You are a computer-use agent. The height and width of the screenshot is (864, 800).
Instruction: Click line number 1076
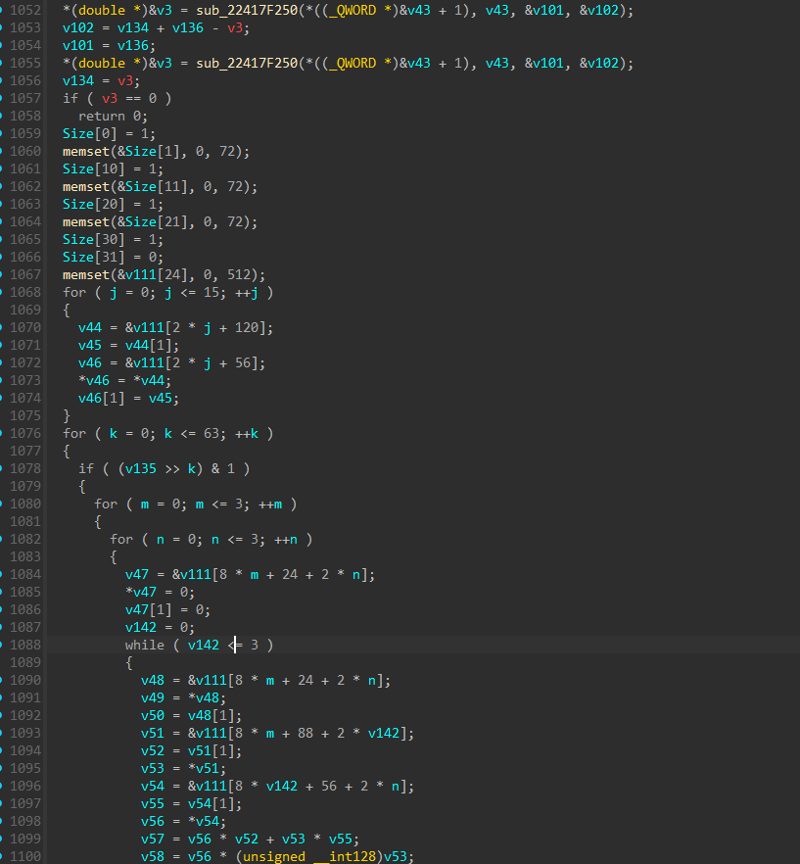(x=26, y=433)
